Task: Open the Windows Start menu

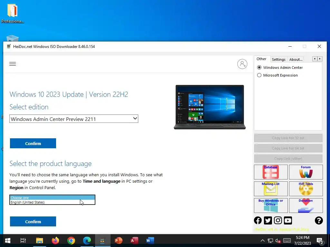Action: (x=8, y=241)
